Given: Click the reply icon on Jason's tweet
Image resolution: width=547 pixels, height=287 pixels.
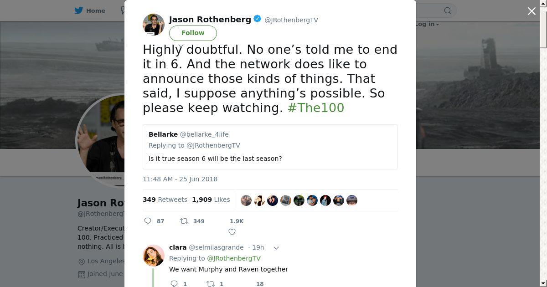Looking at the screenshot, I should click(x=148, y=221).
